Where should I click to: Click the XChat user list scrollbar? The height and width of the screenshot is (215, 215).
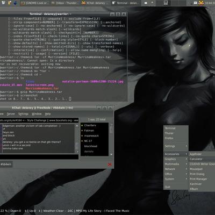tap(111, 139)
